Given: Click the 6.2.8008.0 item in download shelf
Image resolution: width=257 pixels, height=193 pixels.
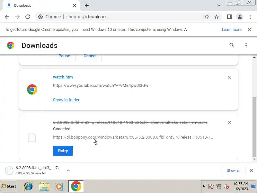Looking at the screenshot, I should 33,170.
